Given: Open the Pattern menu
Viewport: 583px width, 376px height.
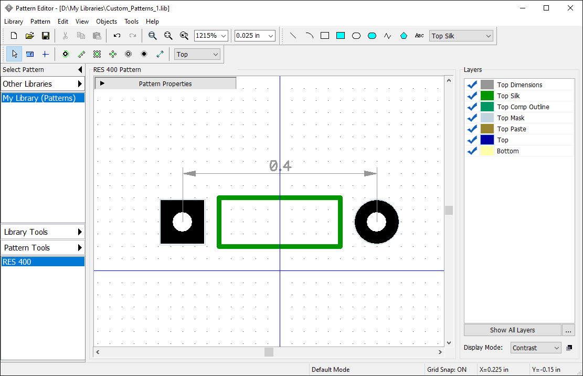Looking at the screenshot, I should pos(40,22).
